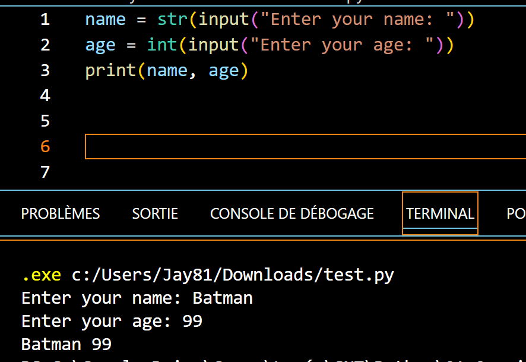Click line number 3 in the gutter
Image resolution: width=526 pixels, height=362 pixels.
tap(45, 71)
